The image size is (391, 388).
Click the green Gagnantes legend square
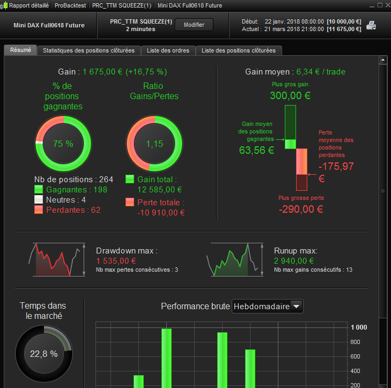coord(39,189)
